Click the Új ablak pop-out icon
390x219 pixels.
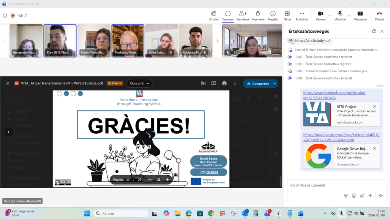(x=213, y=16)
